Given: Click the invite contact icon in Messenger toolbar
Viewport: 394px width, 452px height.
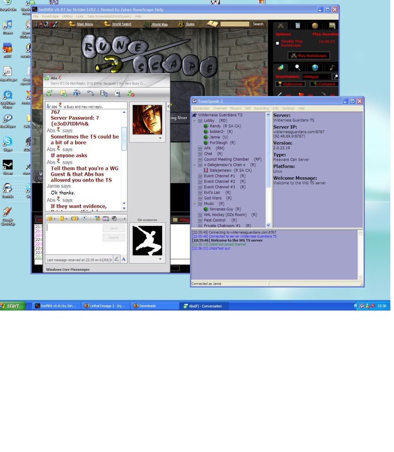Looking at the screenshot, I should point(49,94).
